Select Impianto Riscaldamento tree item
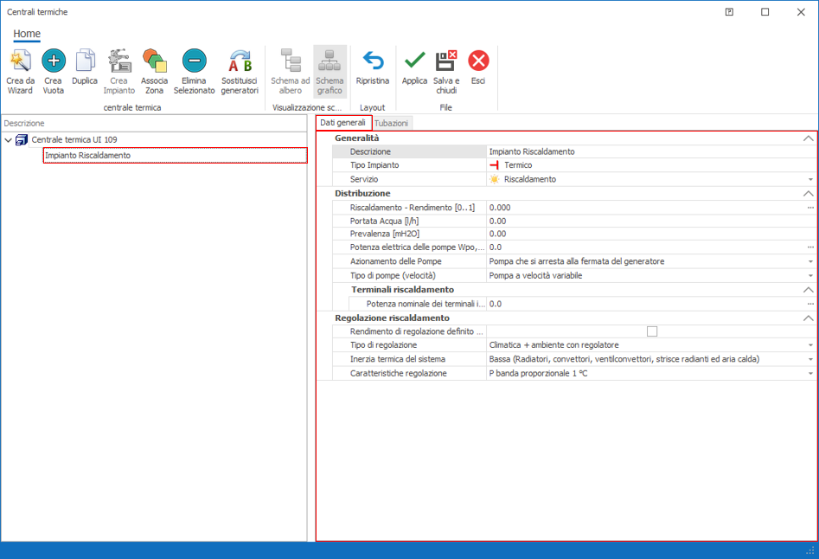 [88, 156]
